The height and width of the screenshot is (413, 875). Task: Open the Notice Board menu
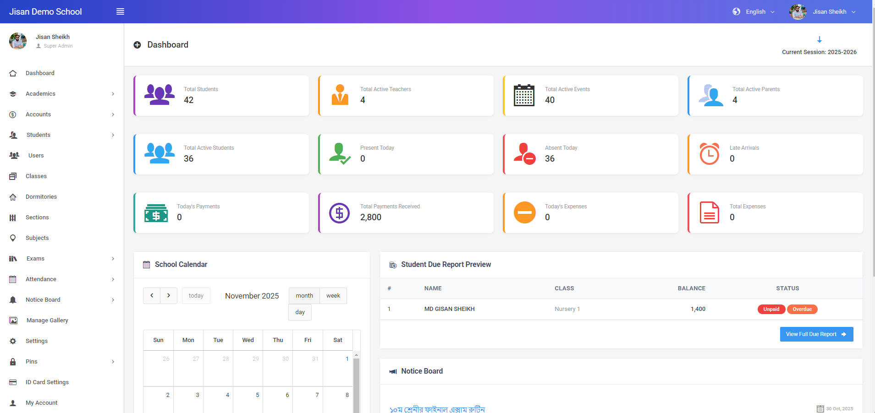(43, 299)
